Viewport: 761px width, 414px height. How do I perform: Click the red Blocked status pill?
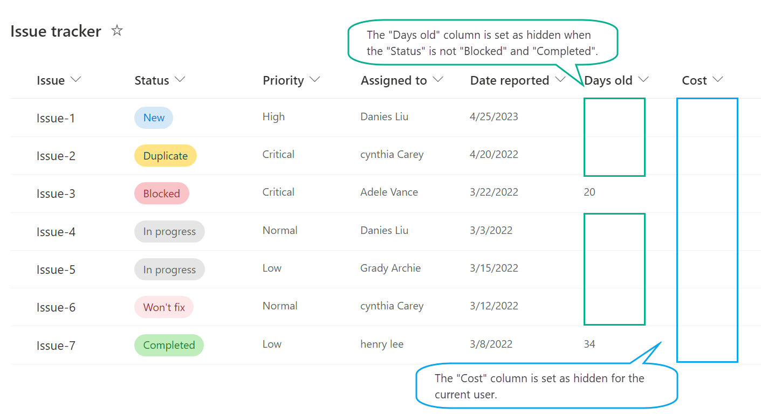pos(161,194)
